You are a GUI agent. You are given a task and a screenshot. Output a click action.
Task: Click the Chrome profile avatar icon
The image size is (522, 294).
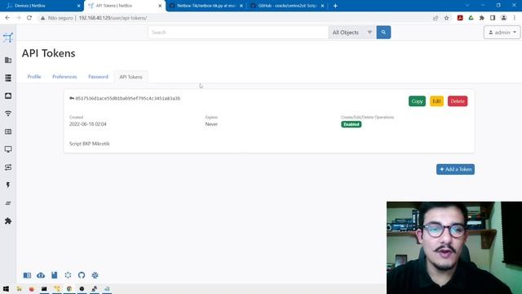tap(504, 18)
